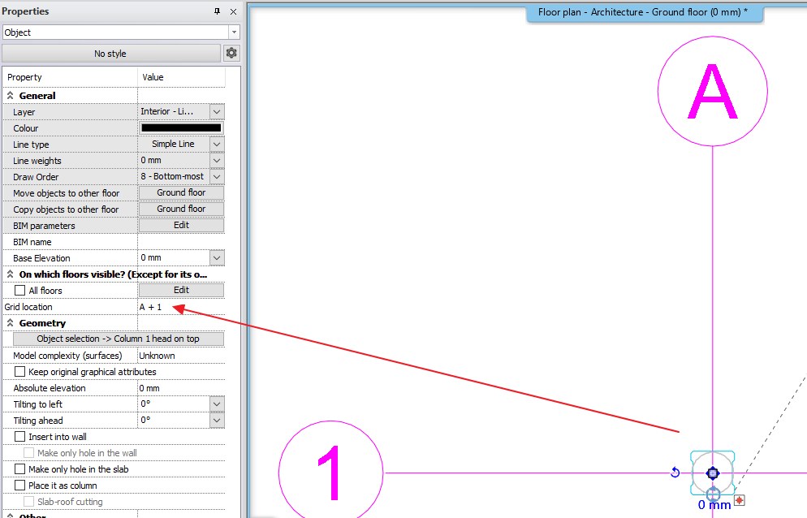The height and width of the screenshot is (518, 807).
Task: Toggle Place it as column checkbox
Action: pos(21,485)
